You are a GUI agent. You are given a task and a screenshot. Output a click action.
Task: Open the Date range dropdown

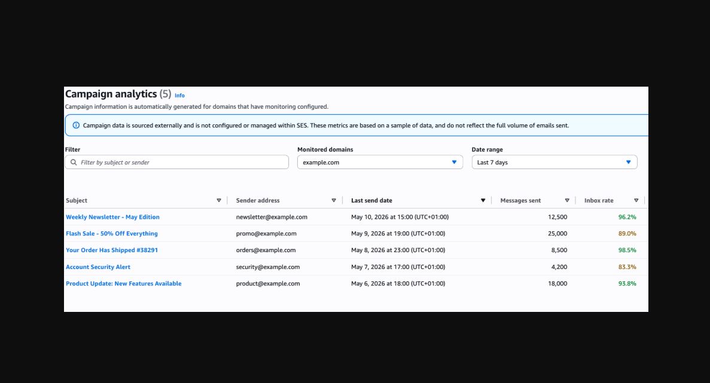pyautogui.click(x=554, y=163)
